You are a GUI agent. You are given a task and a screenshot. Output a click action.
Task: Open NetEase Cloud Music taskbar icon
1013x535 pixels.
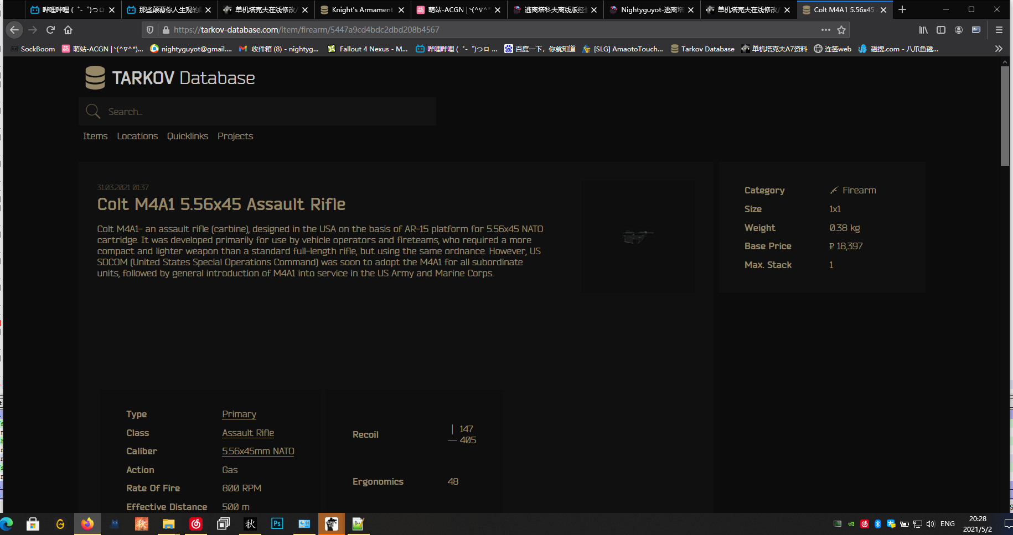(x=196, y=523)
